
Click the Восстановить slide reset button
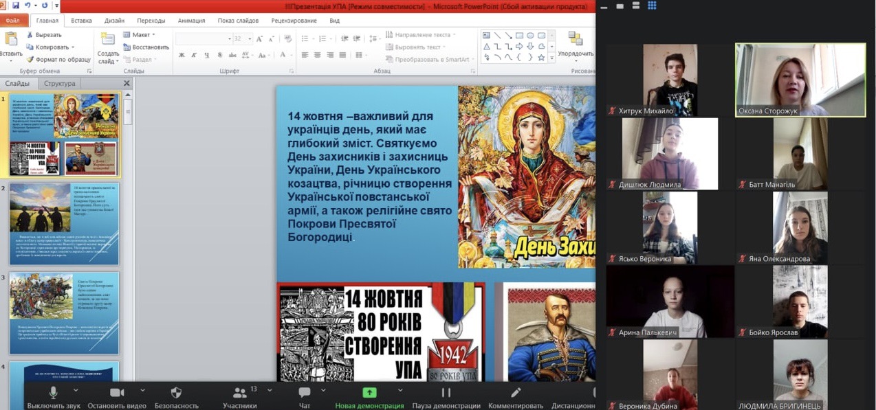(x=146, y=47)
